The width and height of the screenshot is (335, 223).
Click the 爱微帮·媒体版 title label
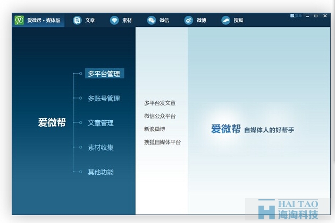tap(44, 21)
